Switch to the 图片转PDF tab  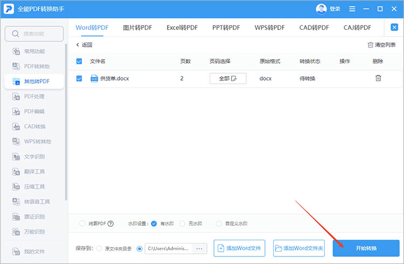137,27
